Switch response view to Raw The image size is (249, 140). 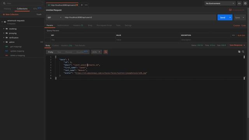point(59,52)
